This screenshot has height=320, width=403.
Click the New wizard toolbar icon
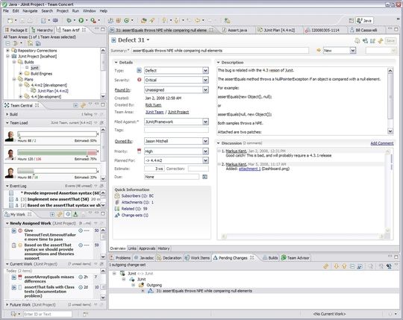point(10,21)
